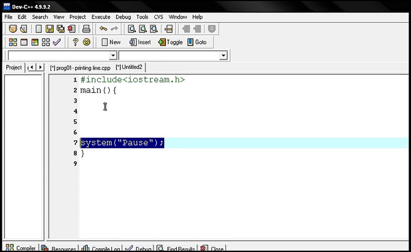This screenshot has width=411, height=252.
Task: Open the Search menu
Action: (x=40, y=17)
